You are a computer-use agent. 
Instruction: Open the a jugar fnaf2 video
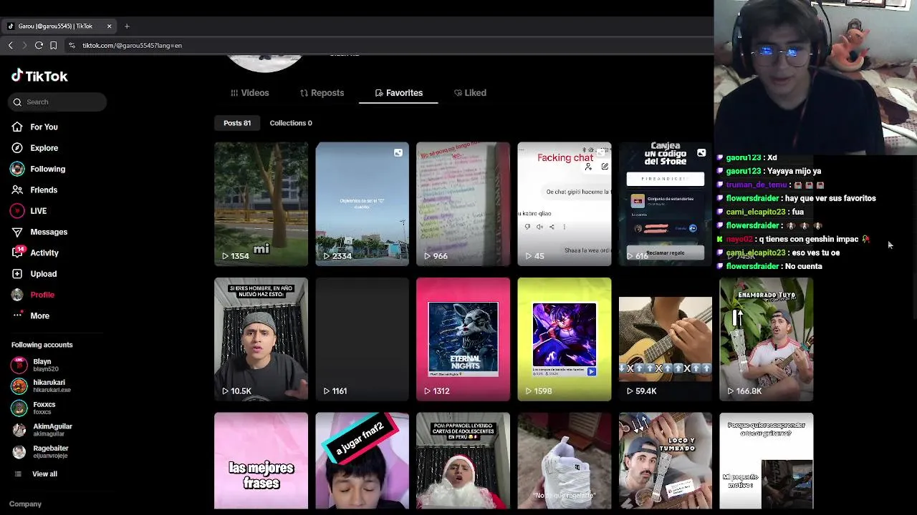pos(362,461)
